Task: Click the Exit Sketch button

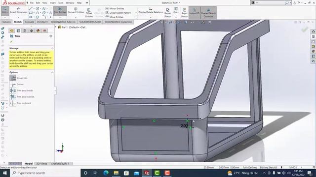Action: (x=5, y=11)
